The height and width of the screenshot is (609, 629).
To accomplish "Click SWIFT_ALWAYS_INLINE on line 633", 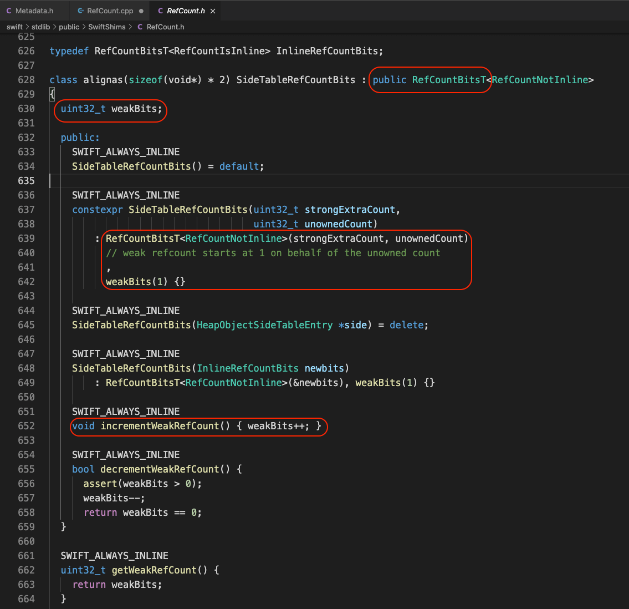I will (x=126, y=152).
